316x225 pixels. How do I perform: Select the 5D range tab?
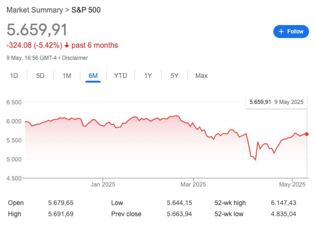coord(40,76)
